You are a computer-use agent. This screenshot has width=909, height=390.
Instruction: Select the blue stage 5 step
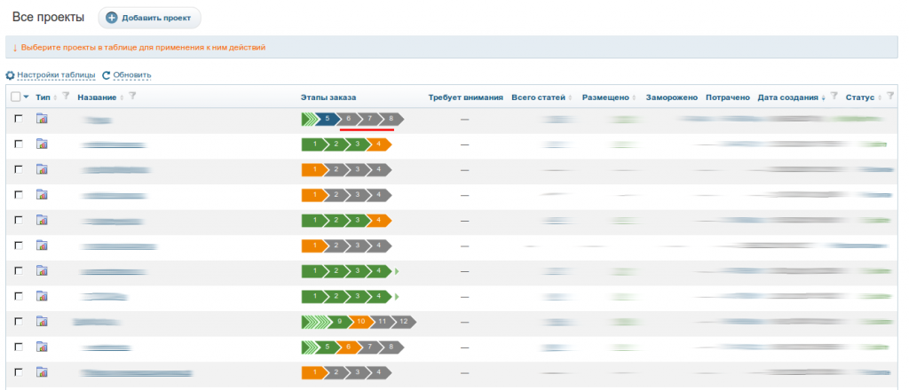(328, 119)
